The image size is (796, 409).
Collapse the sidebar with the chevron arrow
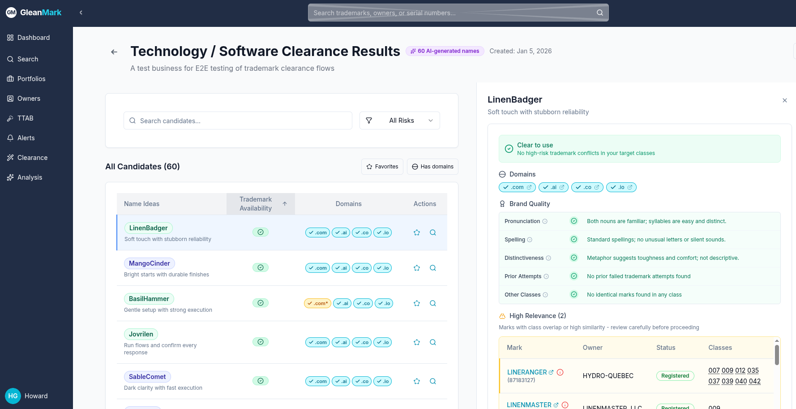[81, 13]
